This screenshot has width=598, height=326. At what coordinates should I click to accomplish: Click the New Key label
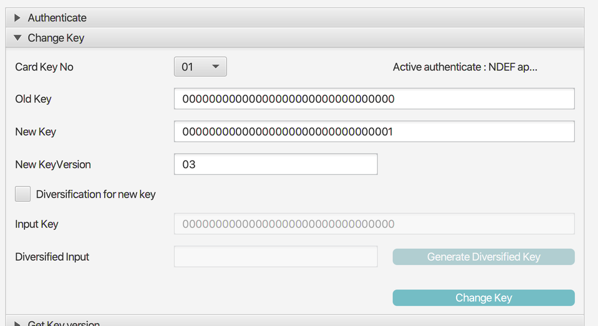point(35,132)
